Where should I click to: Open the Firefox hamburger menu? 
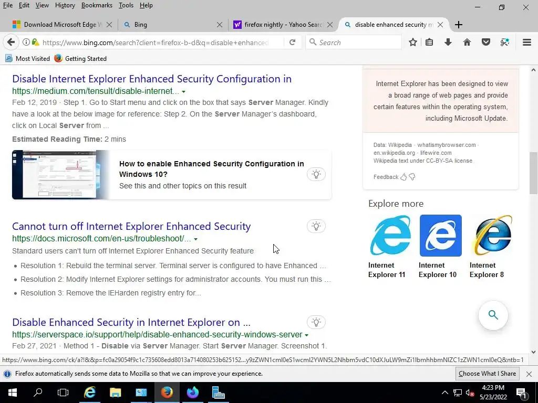pyautogui.click(x=527, y=42)
